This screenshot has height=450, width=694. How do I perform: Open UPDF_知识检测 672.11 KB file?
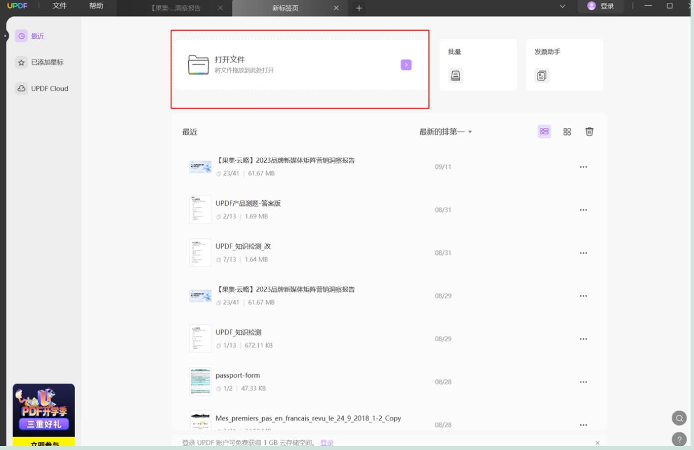pyautogui.click(x=238, y=332)
